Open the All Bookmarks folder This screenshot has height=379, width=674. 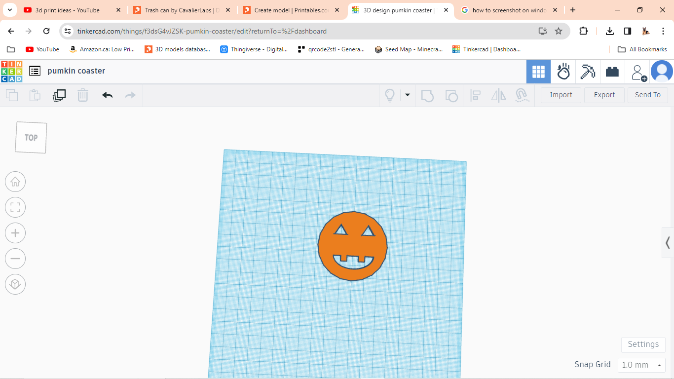coord(642,49)
